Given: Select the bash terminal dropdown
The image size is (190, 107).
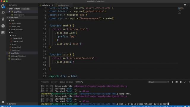Looking at the screenshot, I should [x=159, y=82].
